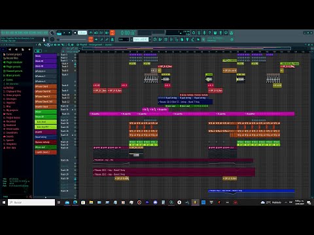Select the pad string pattern in picker

[x=46, y=137]
